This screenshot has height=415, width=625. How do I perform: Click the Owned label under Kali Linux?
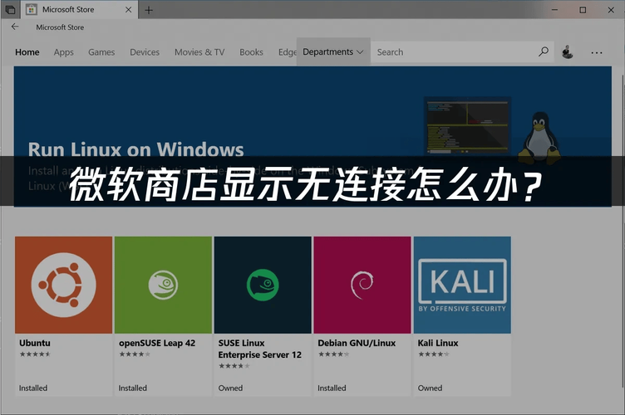coord(430,388)
